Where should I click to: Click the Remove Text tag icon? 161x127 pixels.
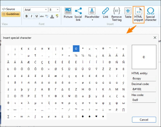coord(117,11)
